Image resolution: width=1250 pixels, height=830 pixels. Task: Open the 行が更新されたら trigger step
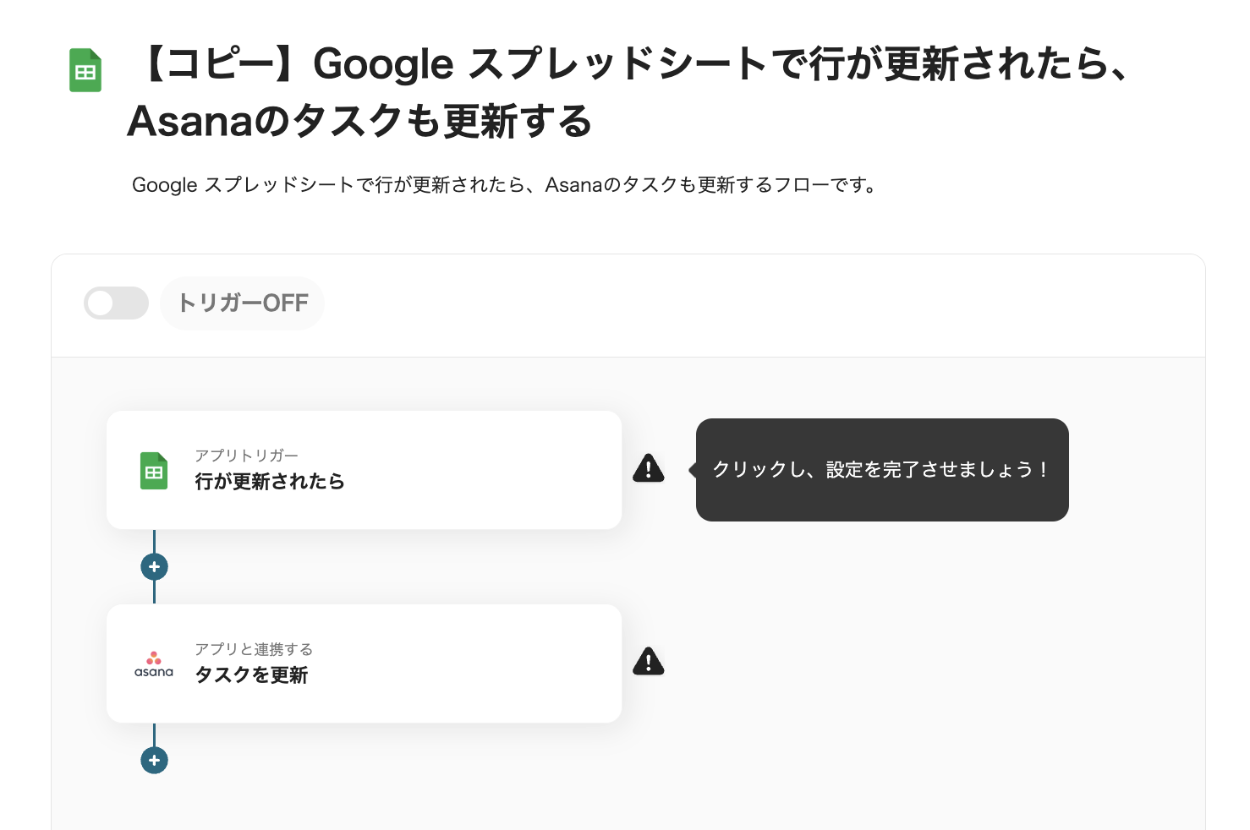pyautogui.click(x=270, y=482)
